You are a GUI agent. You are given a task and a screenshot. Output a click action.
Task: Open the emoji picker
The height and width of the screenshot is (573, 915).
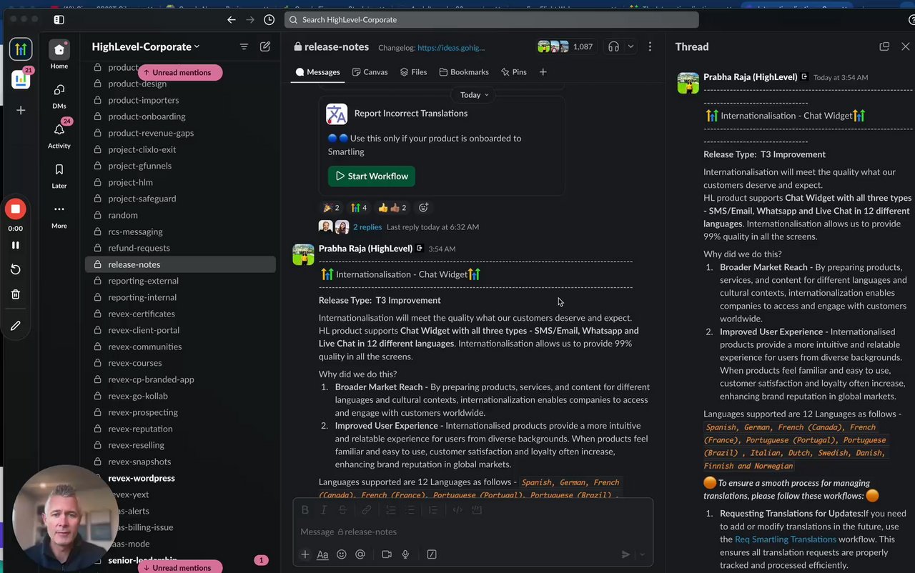[x=342, y=554]
